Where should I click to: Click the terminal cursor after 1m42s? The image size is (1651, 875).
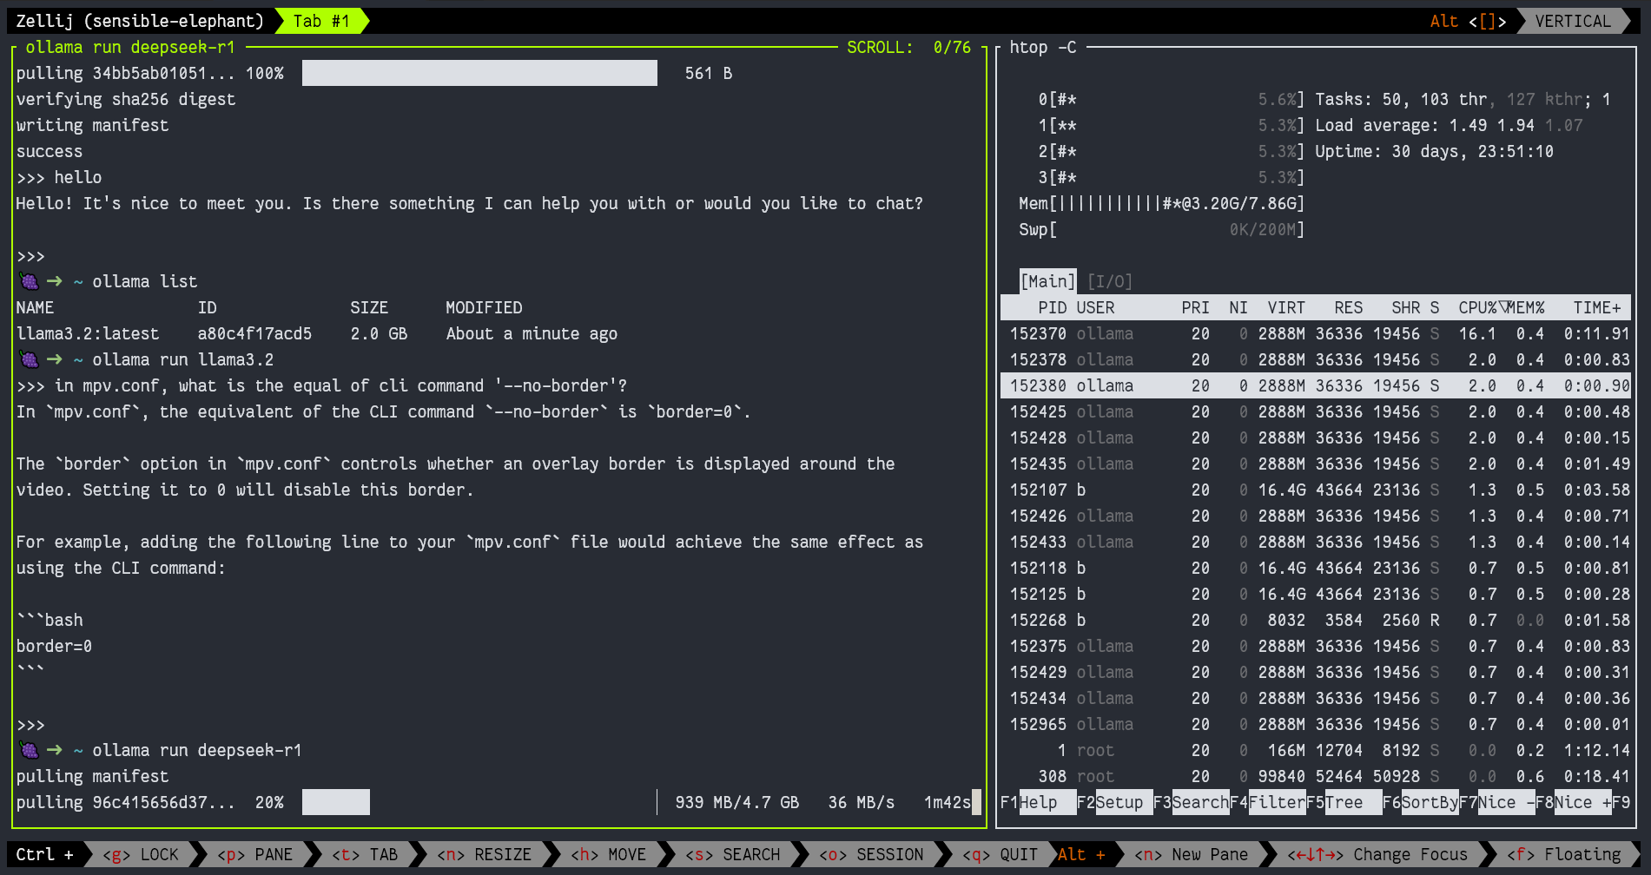pos(976,802)
